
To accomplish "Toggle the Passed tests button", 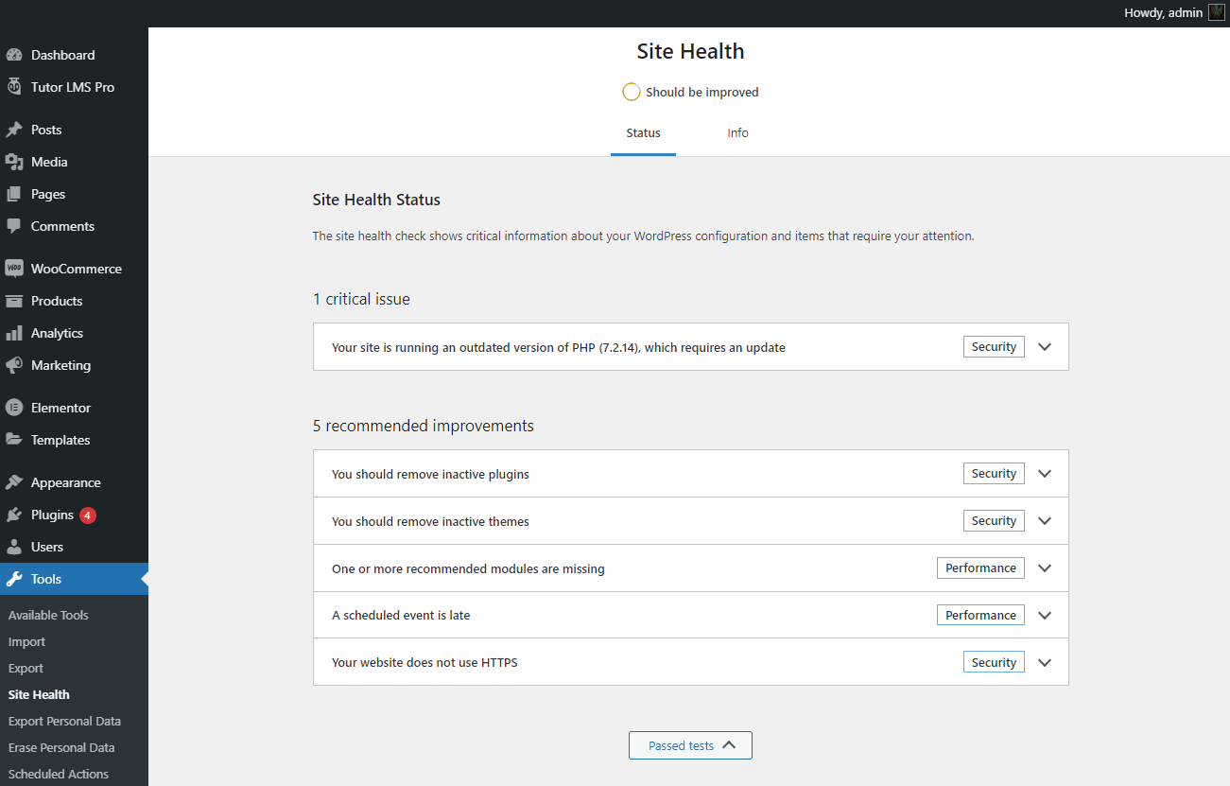I will (690, 745).
